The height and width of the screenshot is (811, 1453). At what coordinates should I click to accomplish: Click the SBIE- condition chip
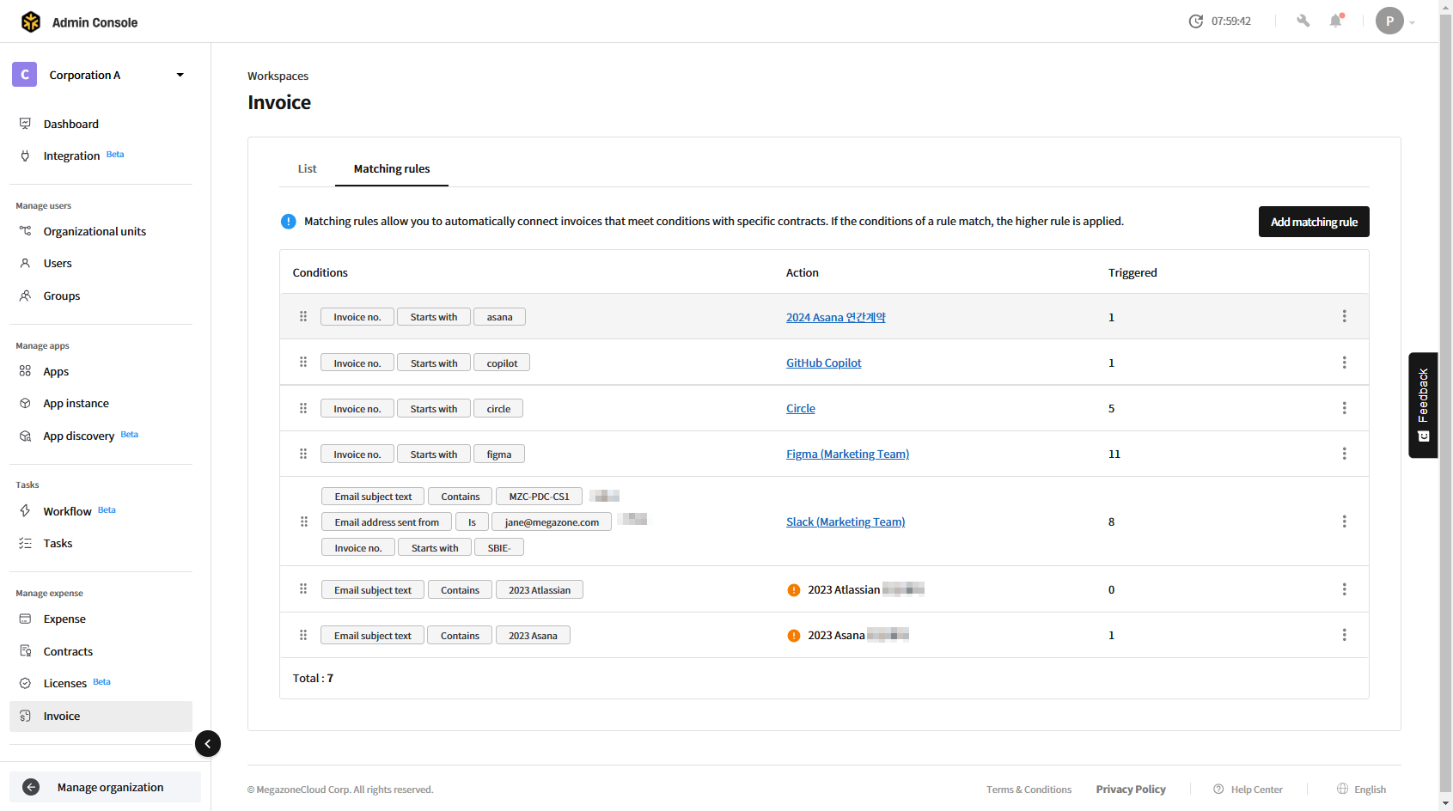pyautogui.click(x=499, y=547)
